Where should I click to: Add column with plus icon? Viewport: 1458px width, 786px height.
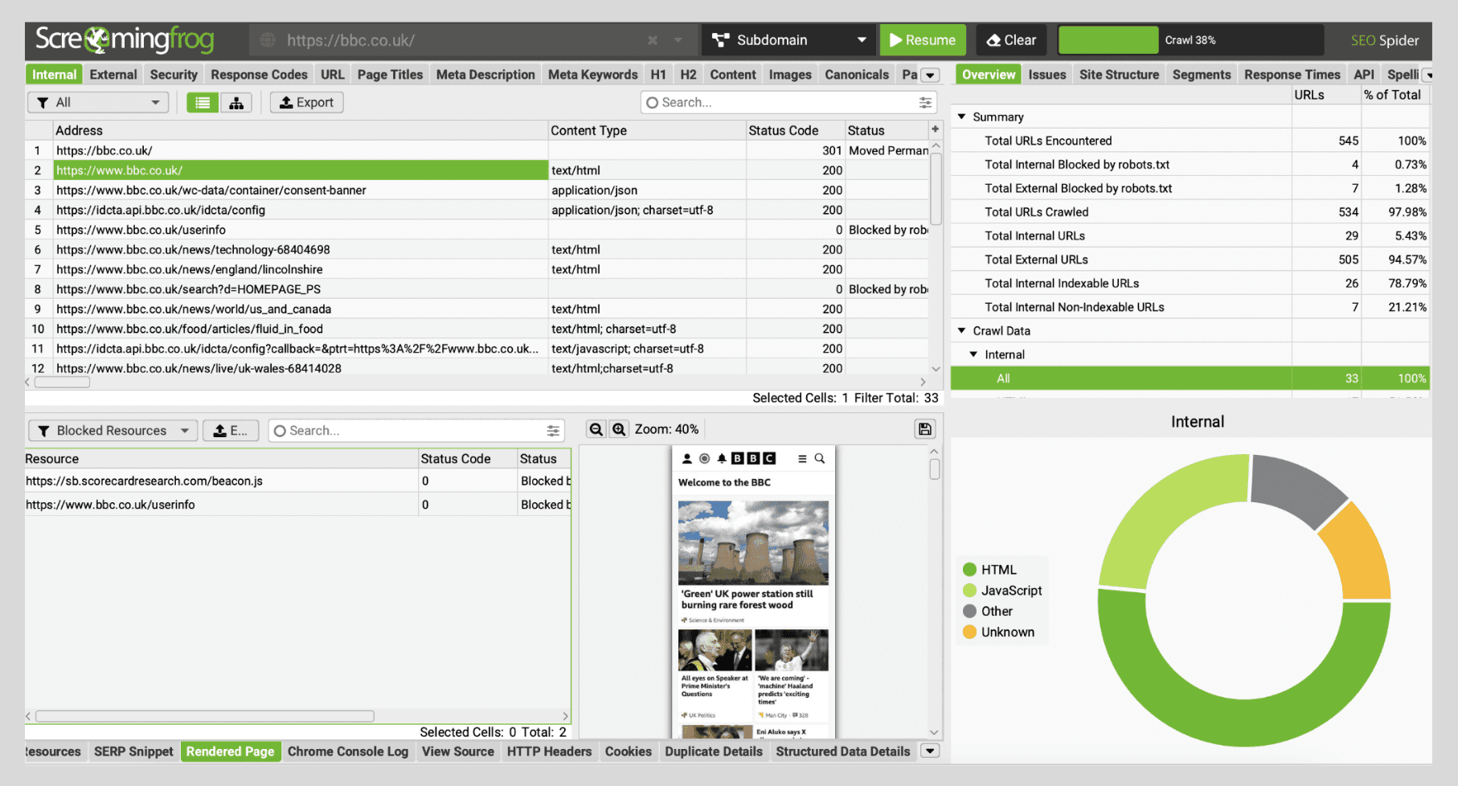click(x=935, y=129)
